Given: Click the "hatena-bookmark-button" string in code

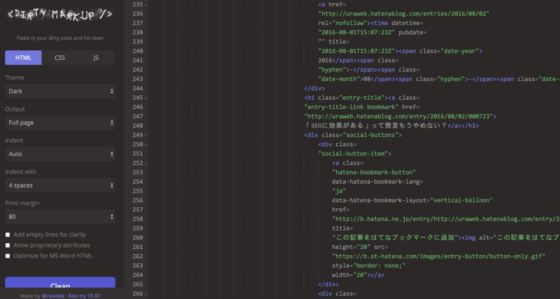Looking at the screenshot, I should click(x=374, y=172).
